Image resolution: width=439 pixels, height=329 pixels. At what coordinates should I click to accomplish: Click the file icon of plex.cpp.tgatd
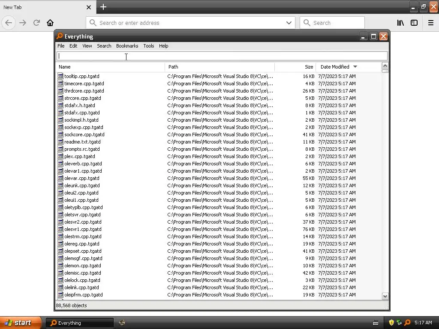(60, 156)
